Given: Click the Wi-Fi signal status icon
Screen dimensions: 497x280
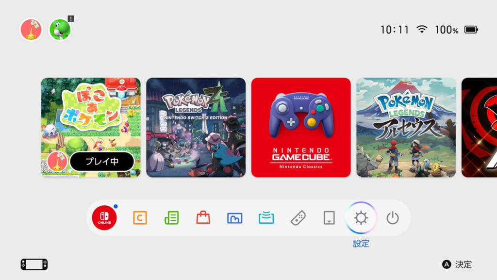Looking at the screenshot, I should (422, 30).
